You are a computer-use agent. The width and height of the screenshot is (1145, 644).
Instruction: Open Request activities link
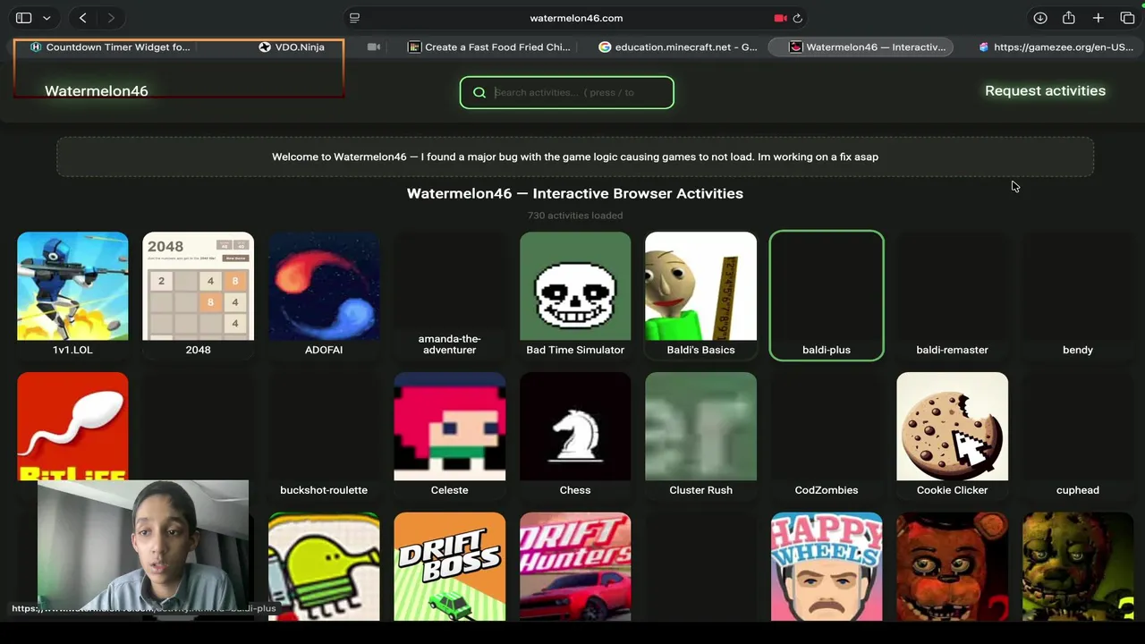(1045, 91)
